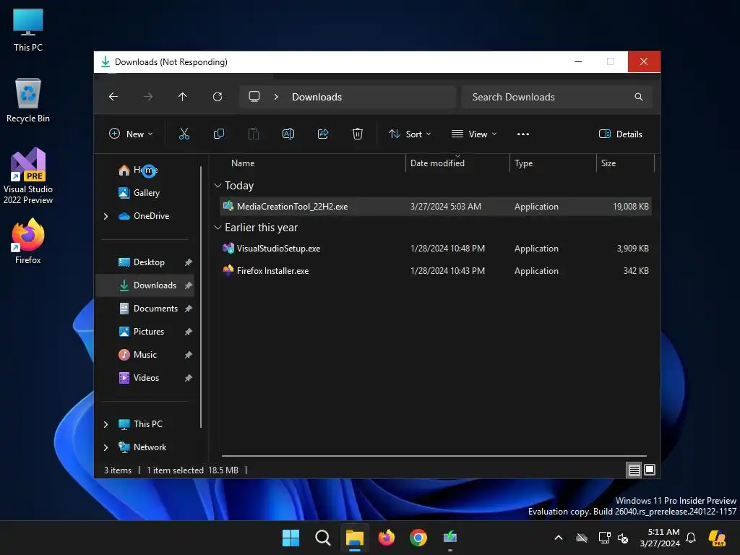Click the Search Downloads field
The width and height of the screenshot is (740, 555).
556,97
